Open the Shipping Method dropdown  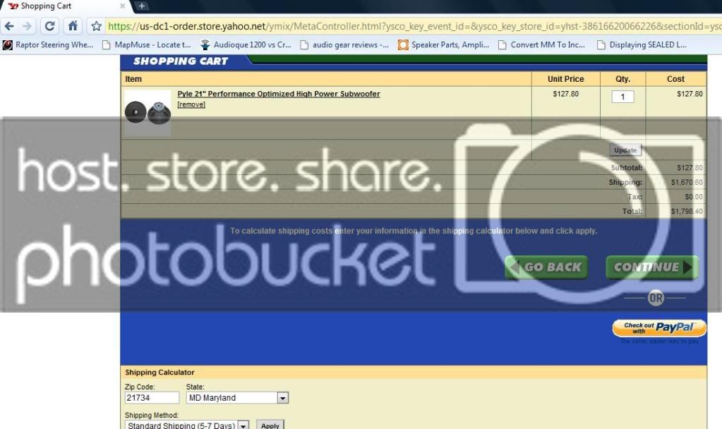point(187,425)
